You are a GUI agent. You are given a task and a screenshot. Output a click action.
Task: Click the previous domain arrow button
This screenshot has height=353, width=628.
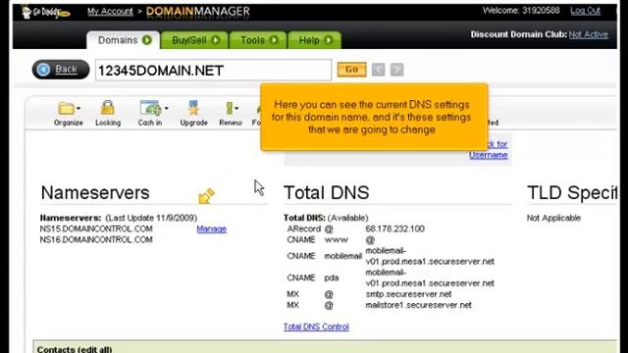[x=378, y=70]
